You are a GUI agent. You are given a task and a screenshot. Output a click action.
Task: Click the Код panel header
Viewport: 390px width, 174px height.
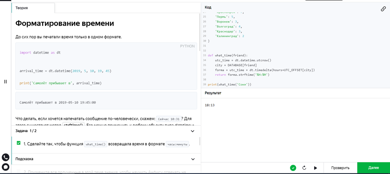point(208,7)
